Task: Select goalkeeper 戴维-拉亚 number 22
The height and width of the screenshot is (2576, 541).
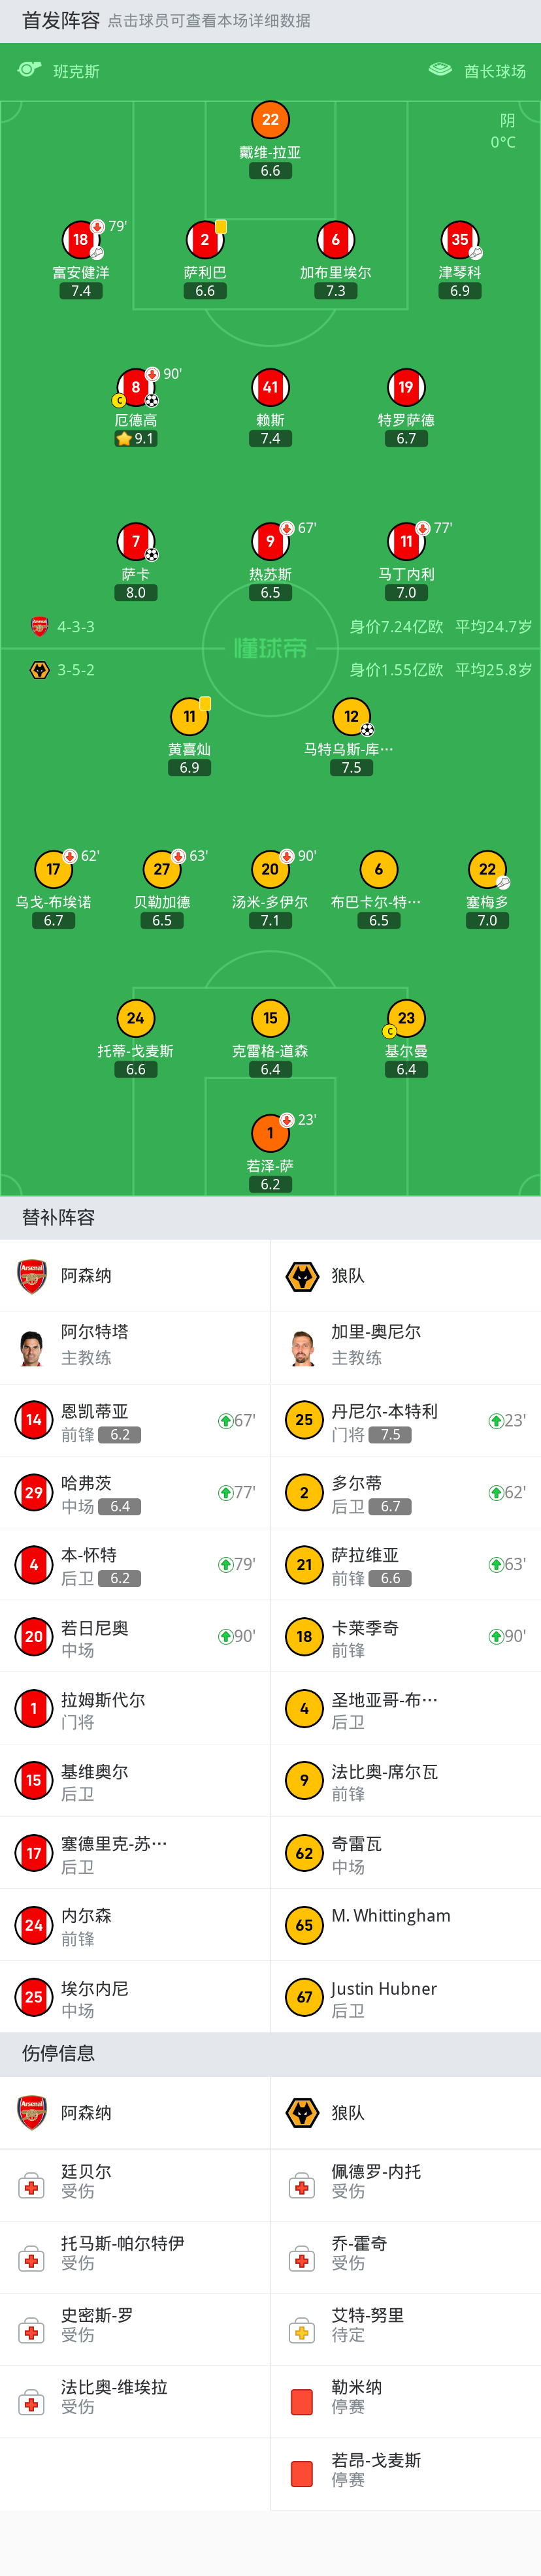Action: point(270,119)
